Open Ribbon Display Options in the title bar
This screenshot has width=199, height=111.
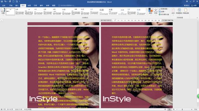(187, 1)
